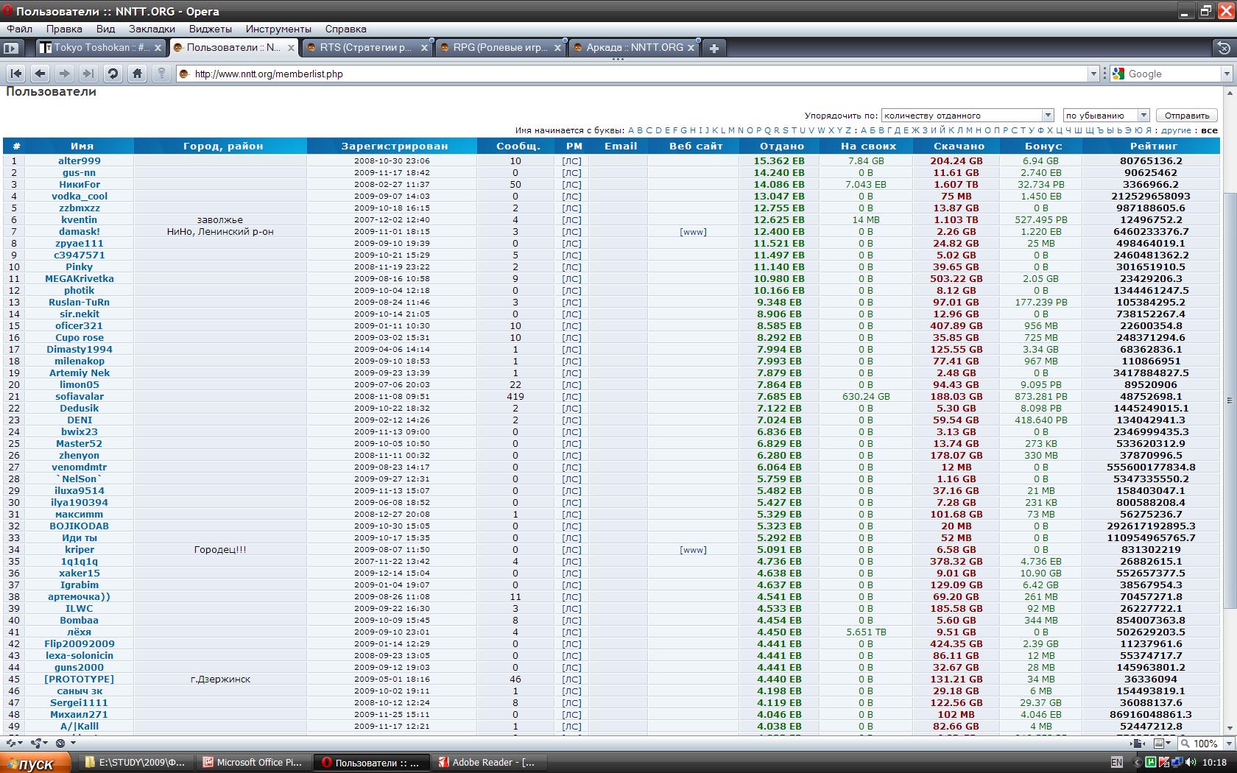Open Opera Turbo icon in status bar
Viewport: 1237px width, 773px height.
pos(60,744)
